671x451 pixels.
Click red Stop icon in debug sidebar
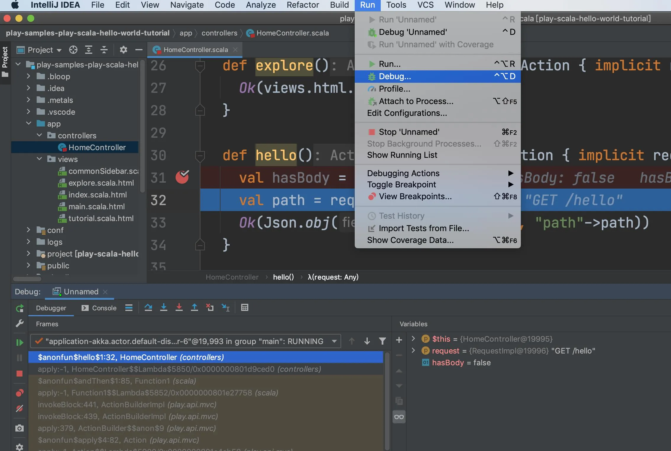(20, 374)
